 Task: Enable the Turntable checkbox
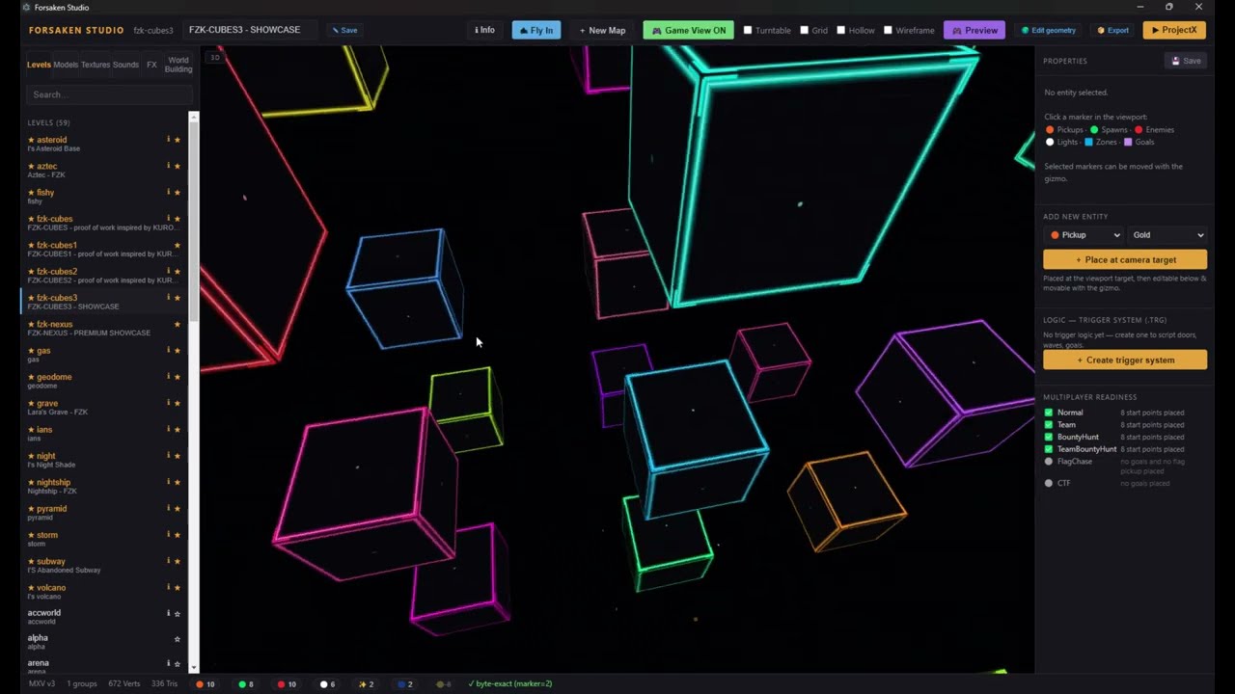[x=748, y=30]
